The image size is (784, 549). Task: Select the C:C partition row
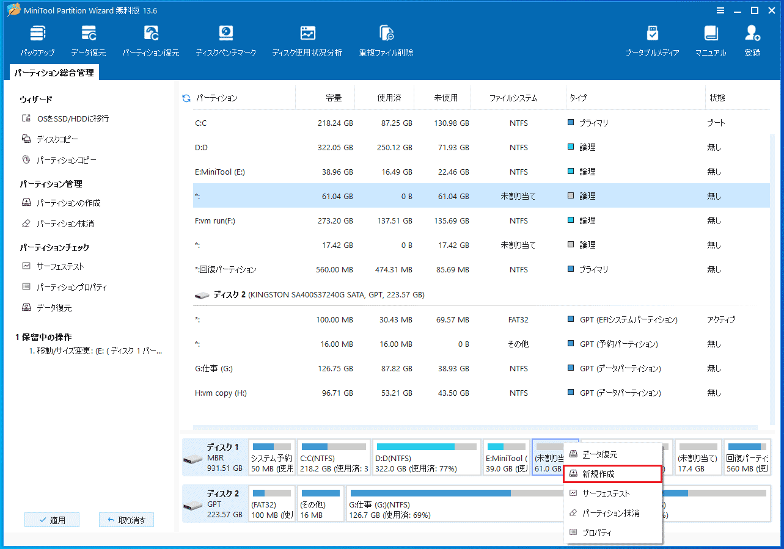(x=481, y=123)
